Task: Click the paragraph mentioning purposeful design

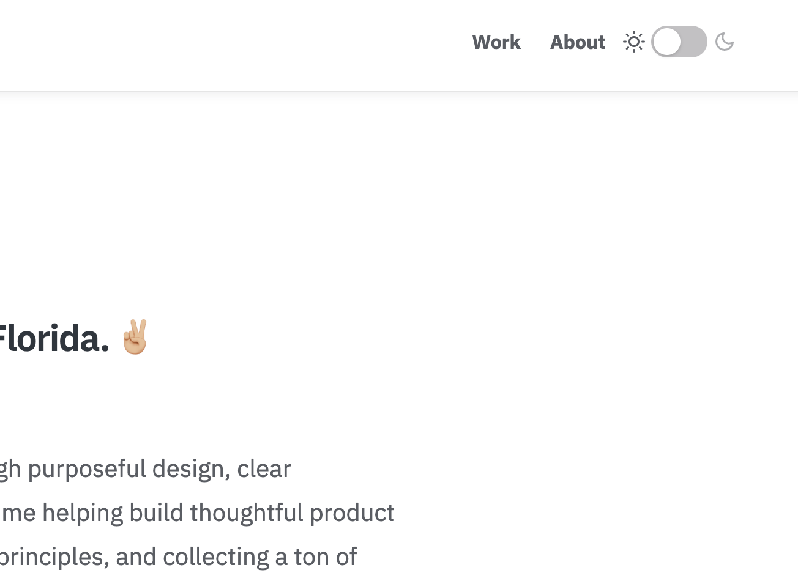Action: (x=146, y=468)
